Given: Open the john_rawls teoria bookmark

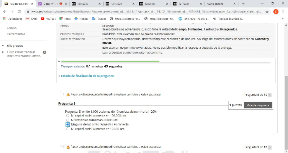Looking at the screenshot, I should click(x=194, y=19).
